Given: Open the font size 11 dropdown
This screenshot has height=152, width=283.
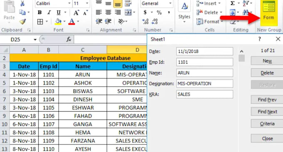Looking at the screenshot, I should [x=87, y=3].
